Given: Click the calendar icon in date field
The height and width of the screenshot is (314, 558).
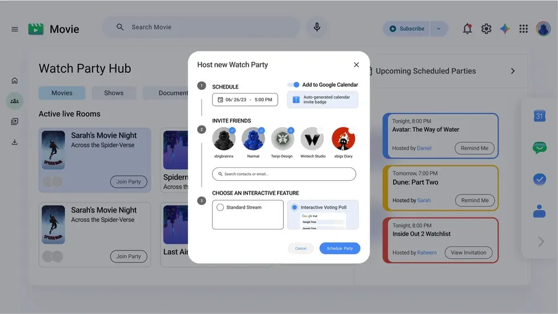Looking at the screenshot, I should pyautogui.click(x=220, y=100).
